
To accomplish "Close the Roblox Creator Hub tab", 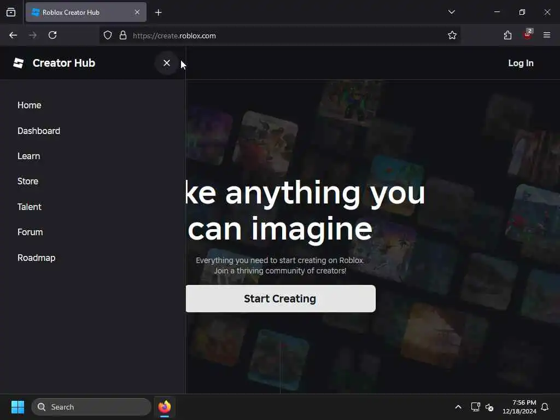I will point(137,12).
